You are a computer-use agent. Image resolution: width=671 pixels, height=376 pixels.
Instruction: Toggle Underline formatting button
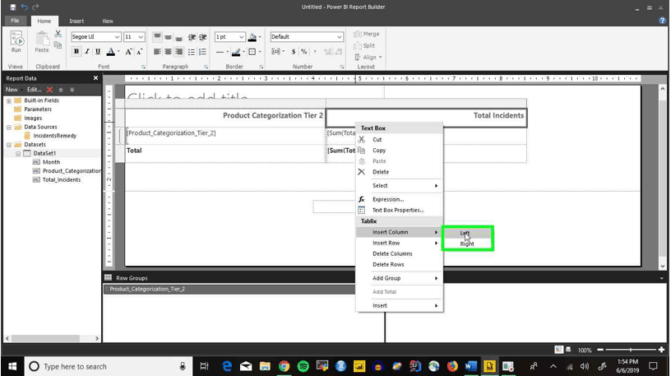[x=98, y=51]
